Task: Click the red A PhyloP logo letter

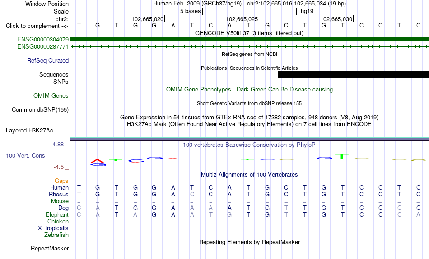Action: click(x=98, y=161)
